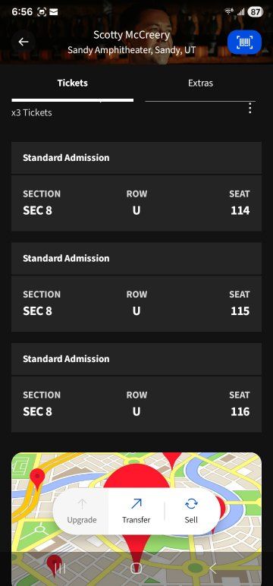273x586 pixels.
Task: Tap the Android back navigation chevron
Action: (213, 569)
